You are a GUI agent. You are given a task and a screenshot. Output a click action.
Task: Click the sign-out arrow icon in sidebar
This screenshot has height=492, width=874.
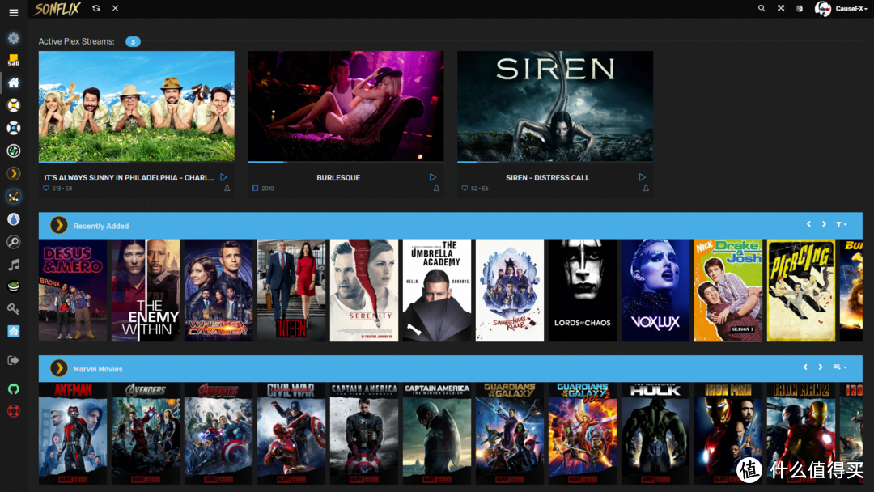13,360
